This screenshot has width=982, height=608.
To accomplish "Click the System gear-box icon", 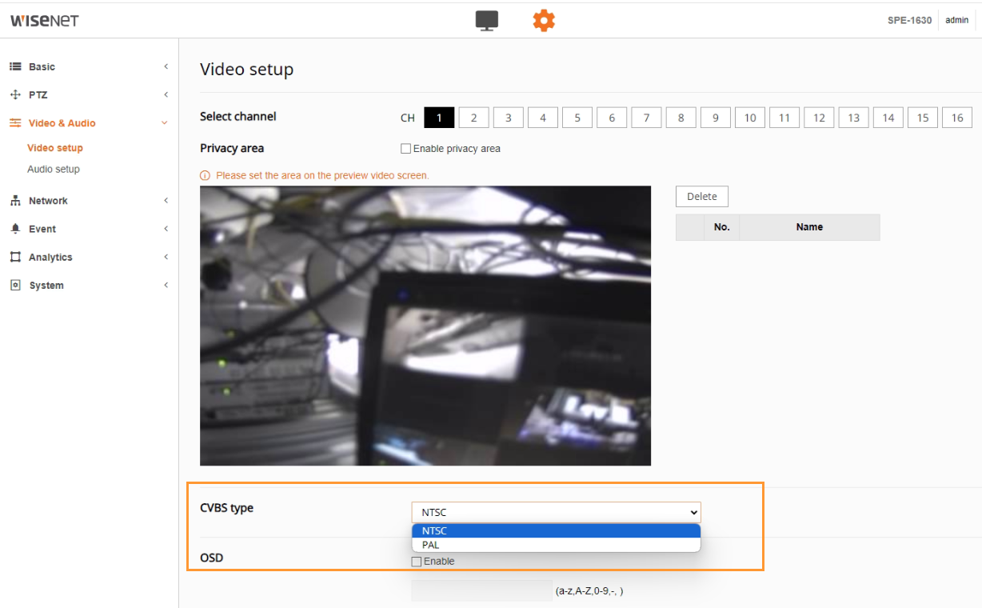I will (14, 285).
